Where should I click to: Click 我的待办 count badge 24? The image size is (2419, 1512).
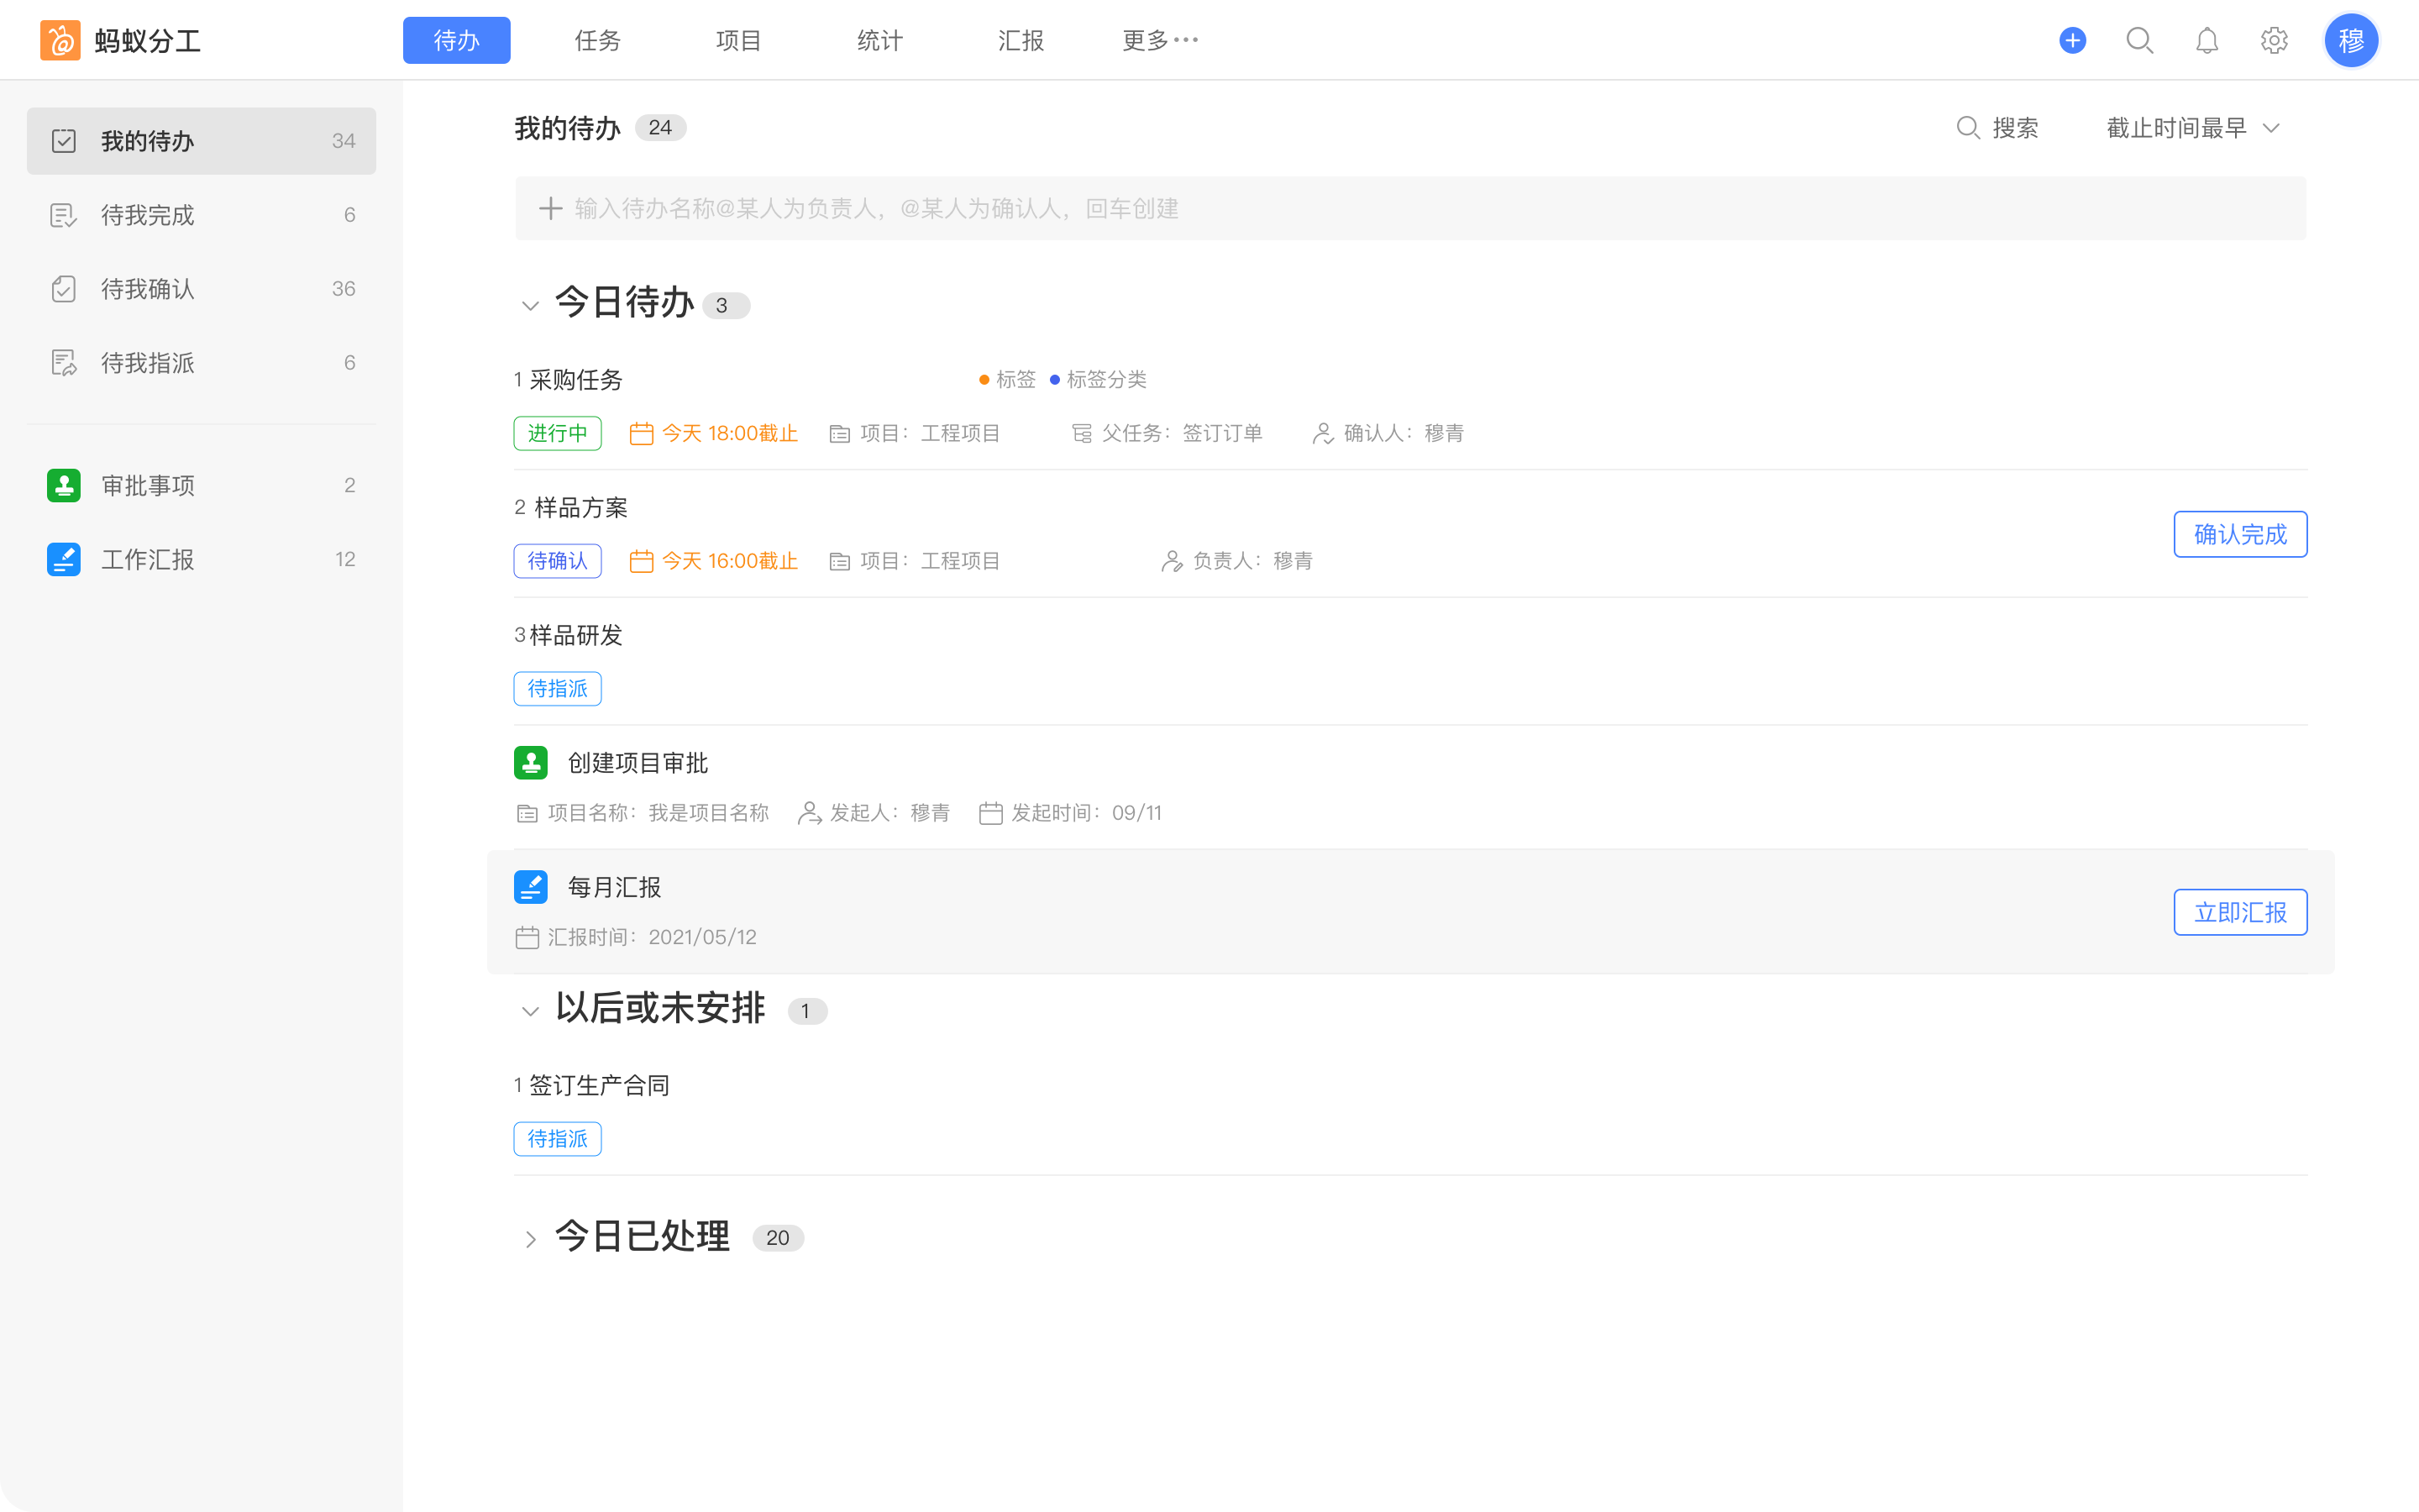(x=659, y=128)
